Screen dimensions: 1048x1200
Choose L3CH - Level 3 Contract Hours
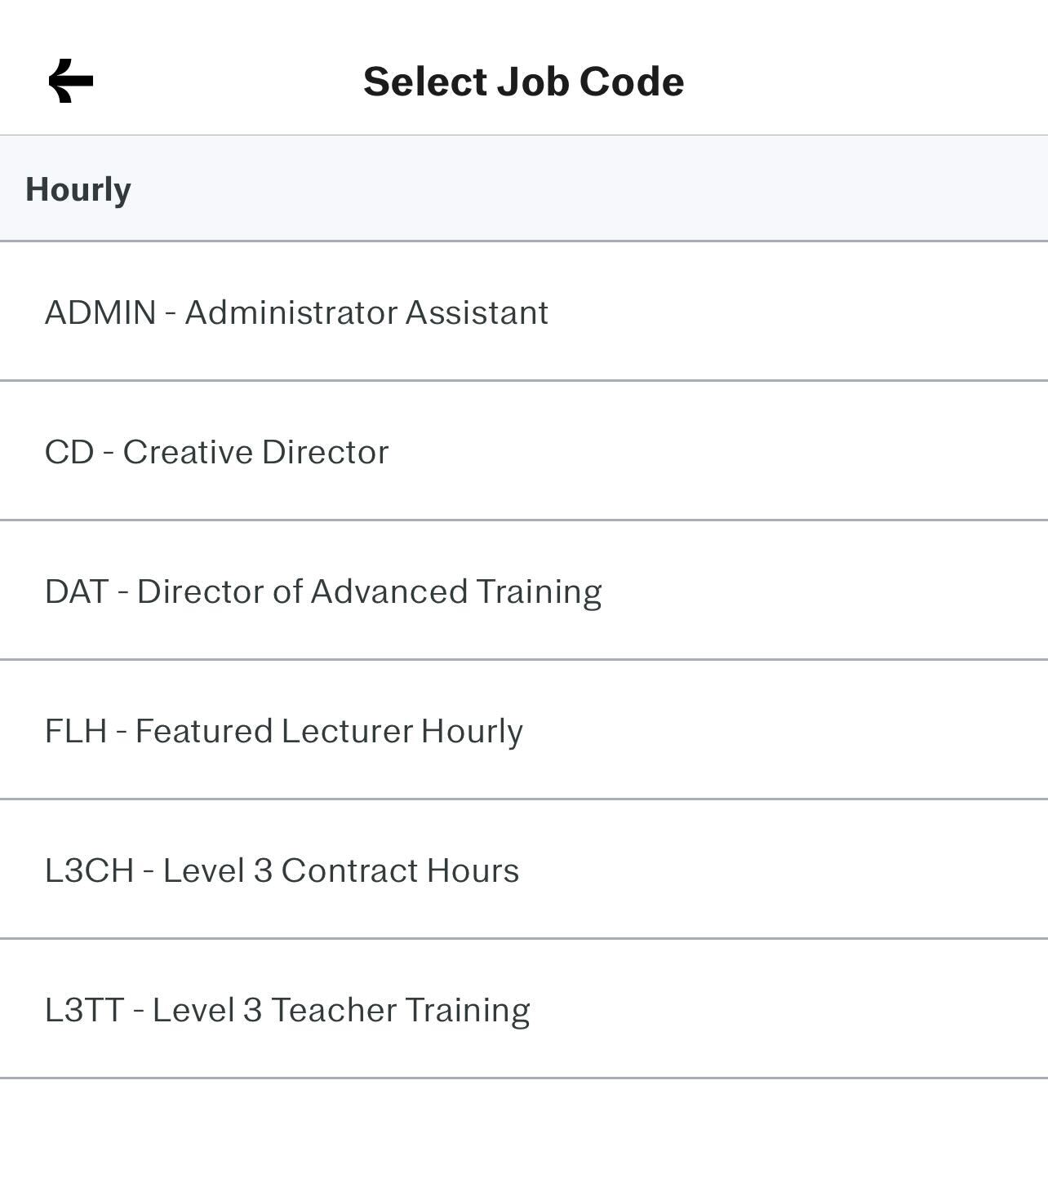524,870
